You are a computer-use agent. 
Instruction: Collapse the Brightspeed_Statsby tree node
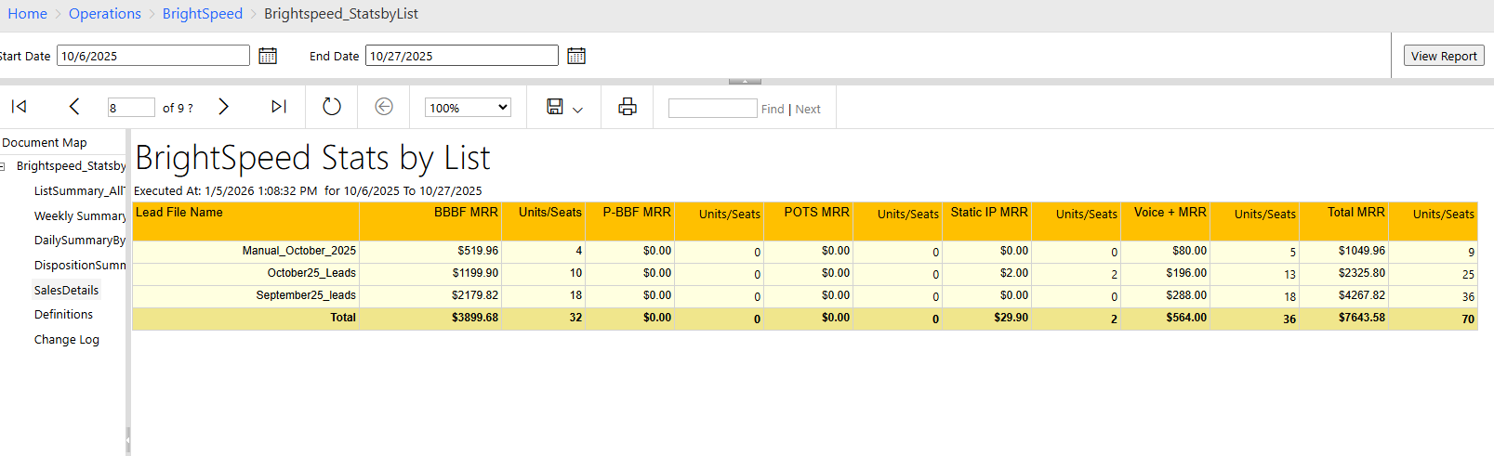(3, 166)
